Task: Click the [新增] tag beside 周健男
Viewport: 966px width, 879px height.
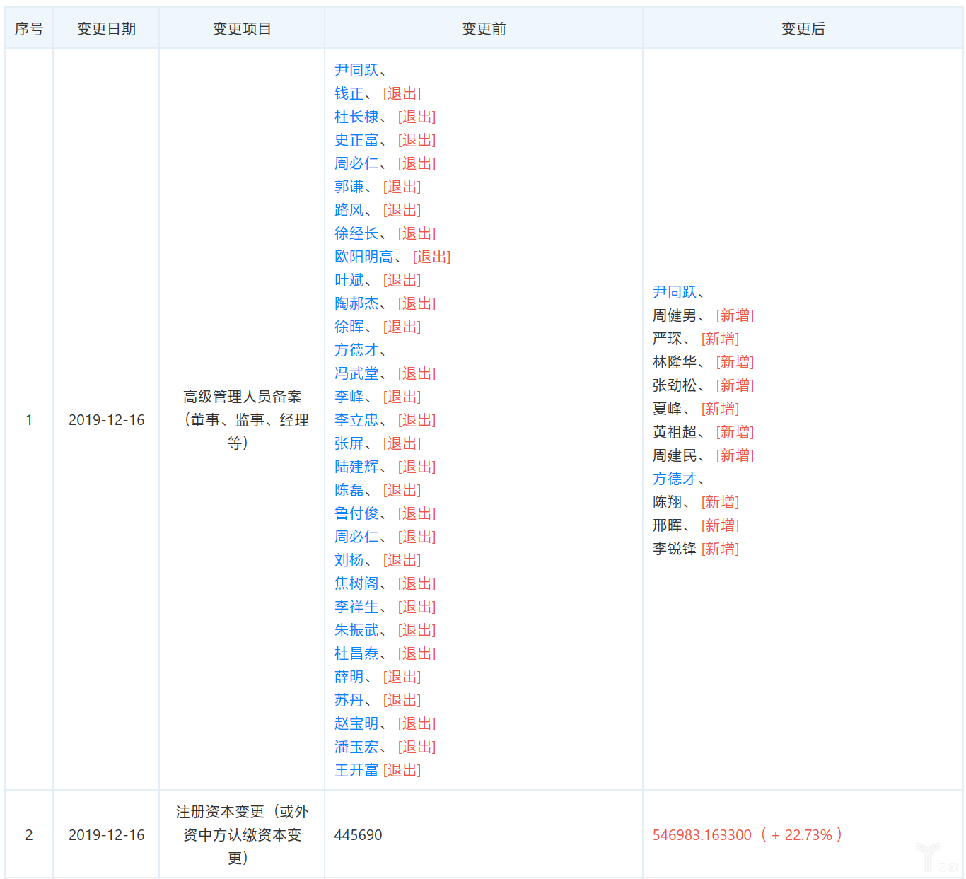Action: (735, 315)
